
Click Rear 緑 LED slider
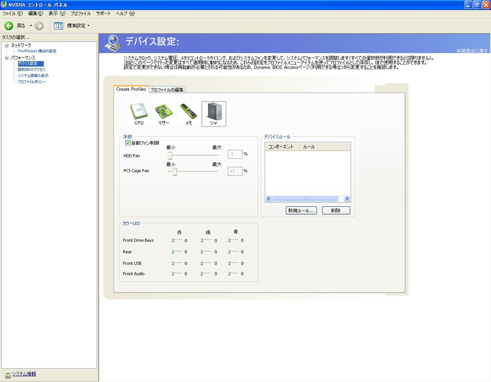206,251
